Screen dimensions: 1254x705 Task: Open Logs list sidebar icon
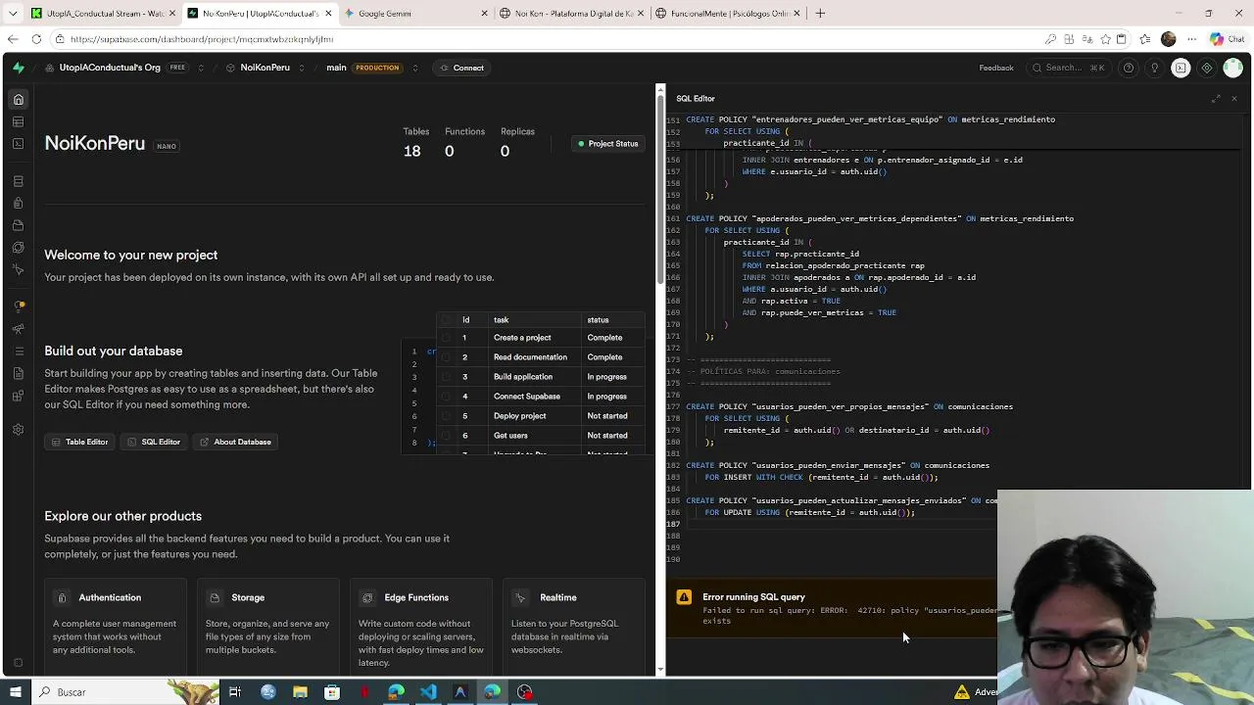pyautogui.click(x=18, y=351)
